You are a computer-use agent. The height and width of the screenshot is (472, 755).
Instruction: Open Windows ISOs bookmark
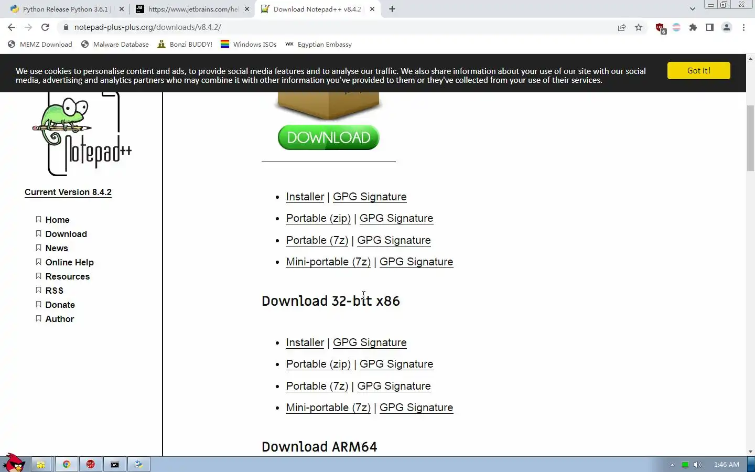click(249, 45)
